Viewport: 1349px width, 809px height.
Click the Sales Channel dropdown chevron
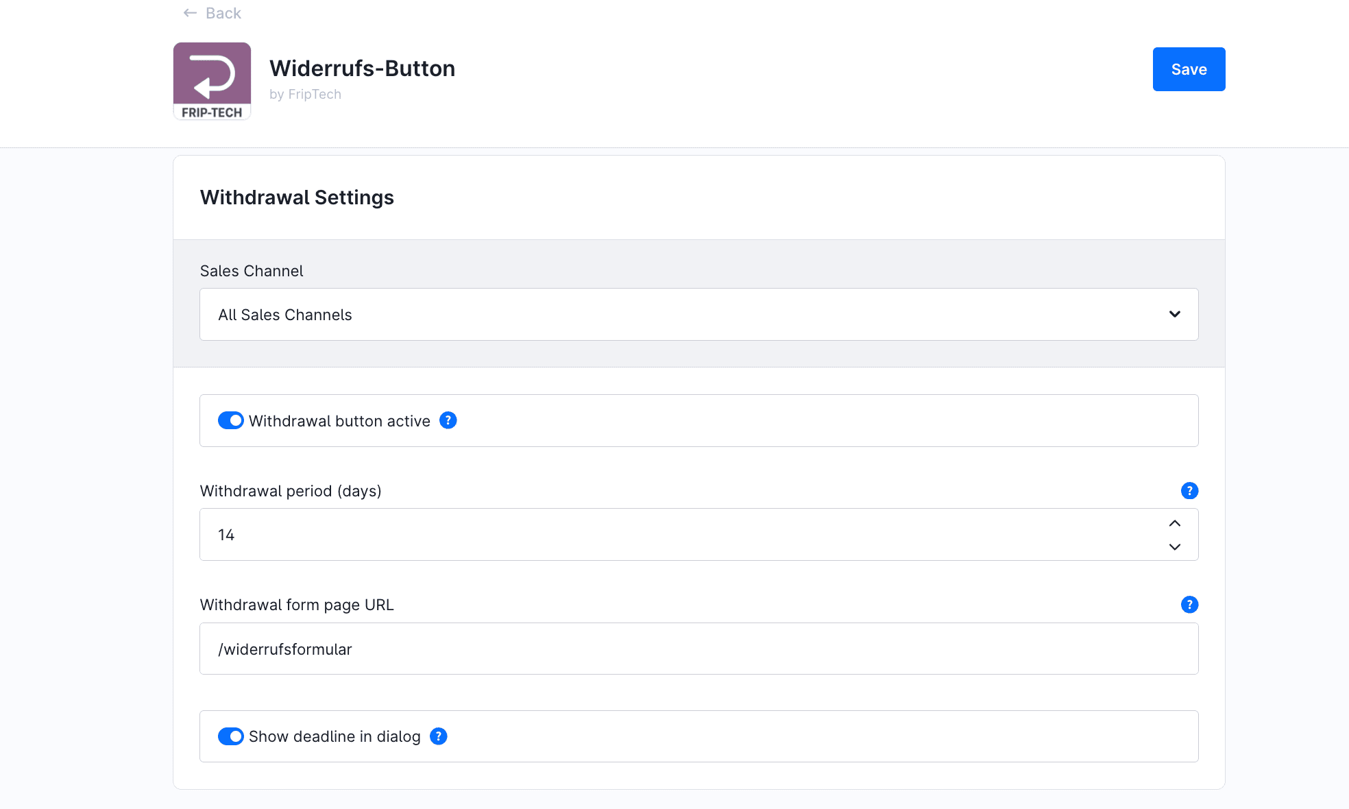[x=1175, y=314]
